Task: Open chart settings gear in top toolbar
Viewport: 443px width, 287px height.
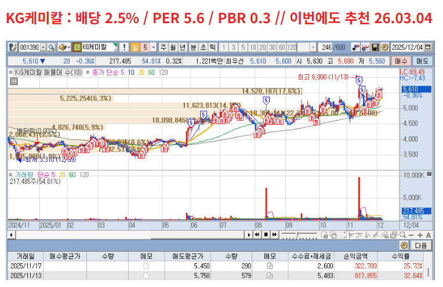Action: (384, 47)
